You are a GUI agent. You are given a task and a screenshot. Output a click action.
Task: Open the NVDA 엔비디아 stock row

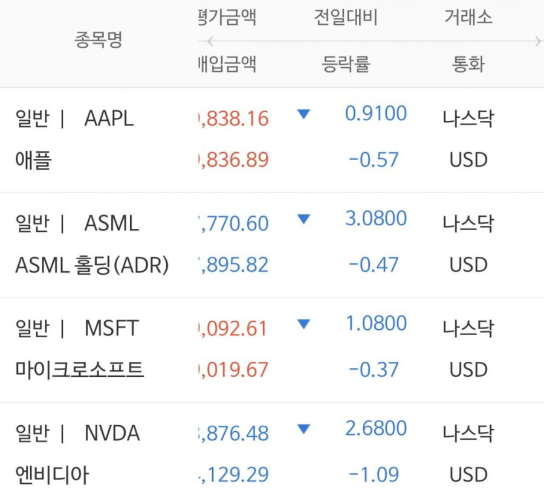pos(272,446)
